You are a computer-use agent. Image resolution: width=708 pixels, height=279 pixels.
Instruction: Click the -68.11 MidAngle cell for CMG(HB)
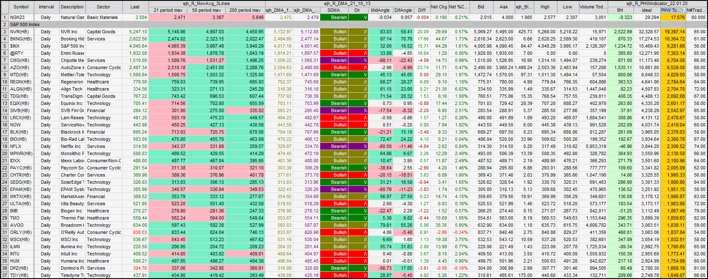click(380, 60)
